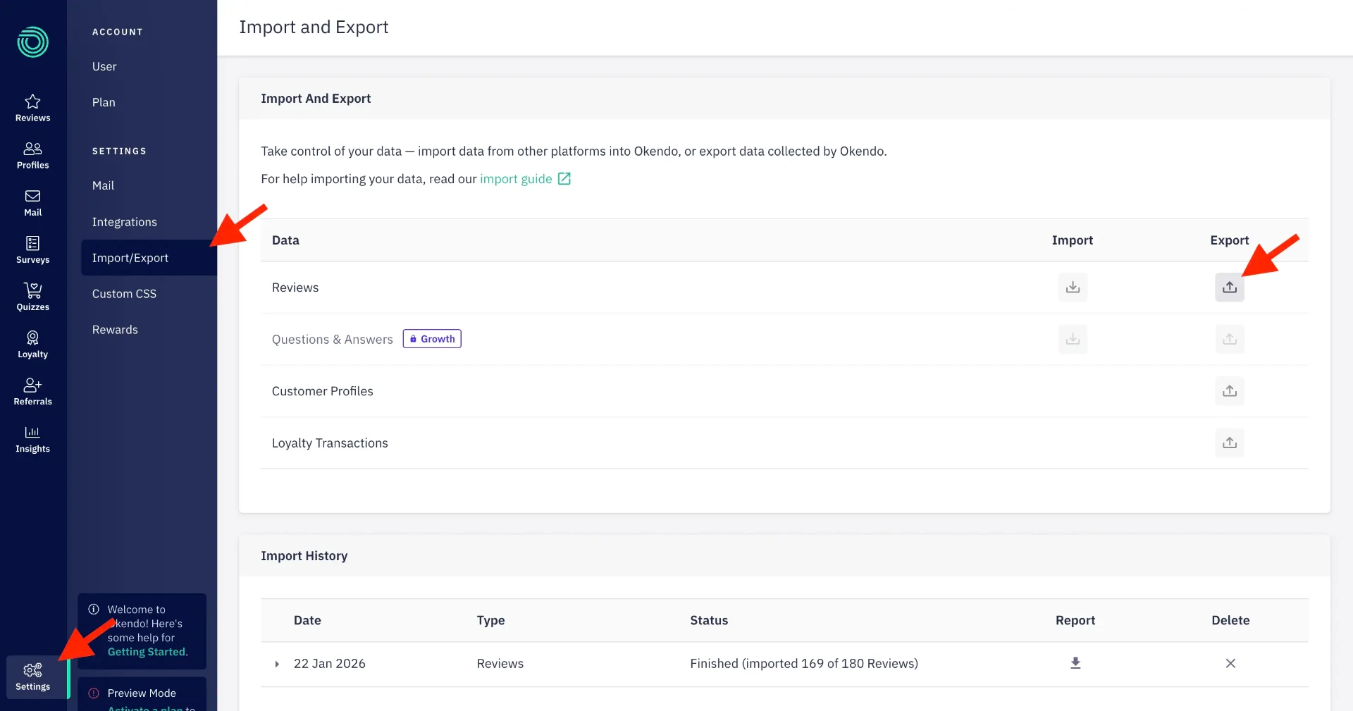Click the Loyalty Transactions row label
1353x711 pixels.
[x=330, y=443]
